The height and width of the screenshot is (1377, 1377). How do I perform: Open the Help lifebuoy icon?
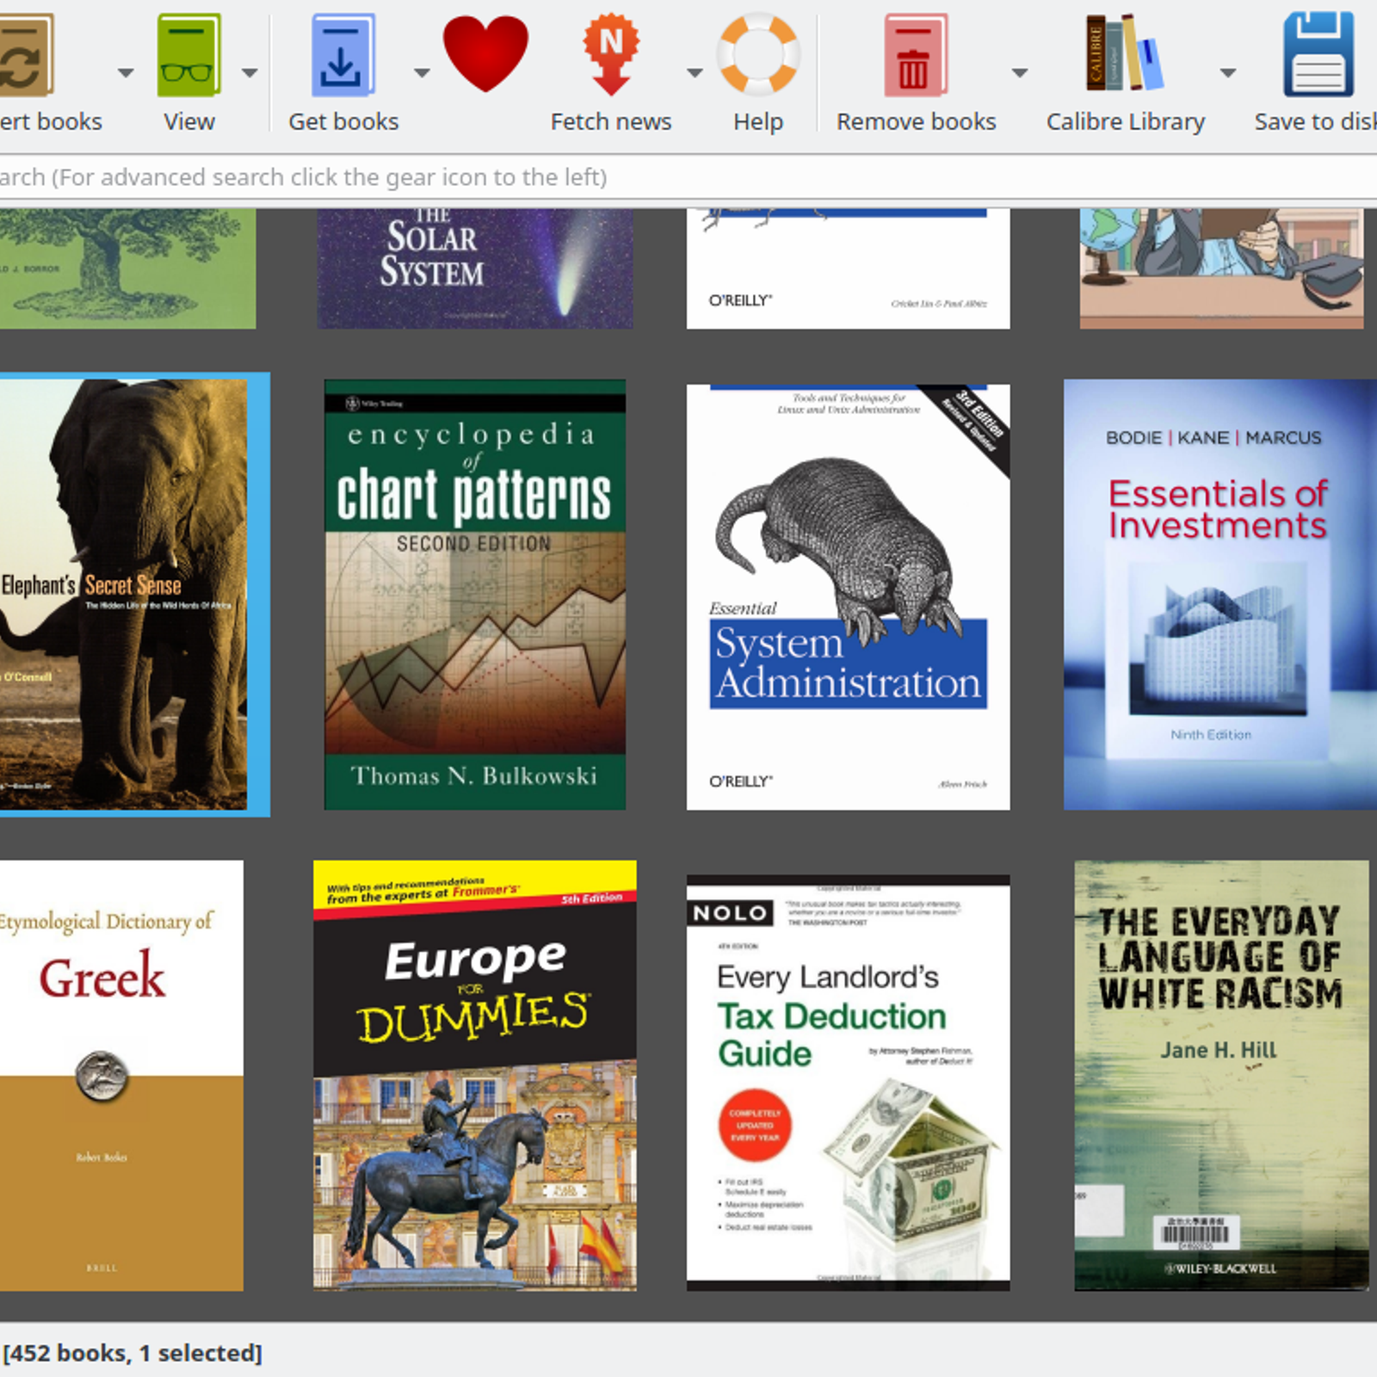tap(758, 53)
